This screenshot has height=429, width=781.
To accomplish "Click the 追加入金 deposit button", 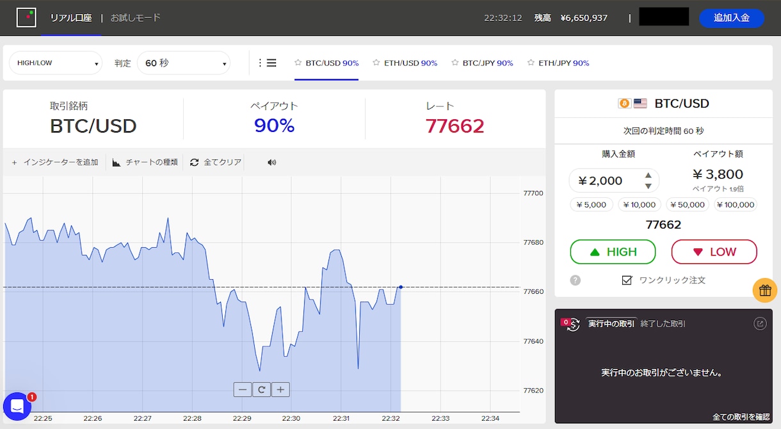I will tap(731, 18).
